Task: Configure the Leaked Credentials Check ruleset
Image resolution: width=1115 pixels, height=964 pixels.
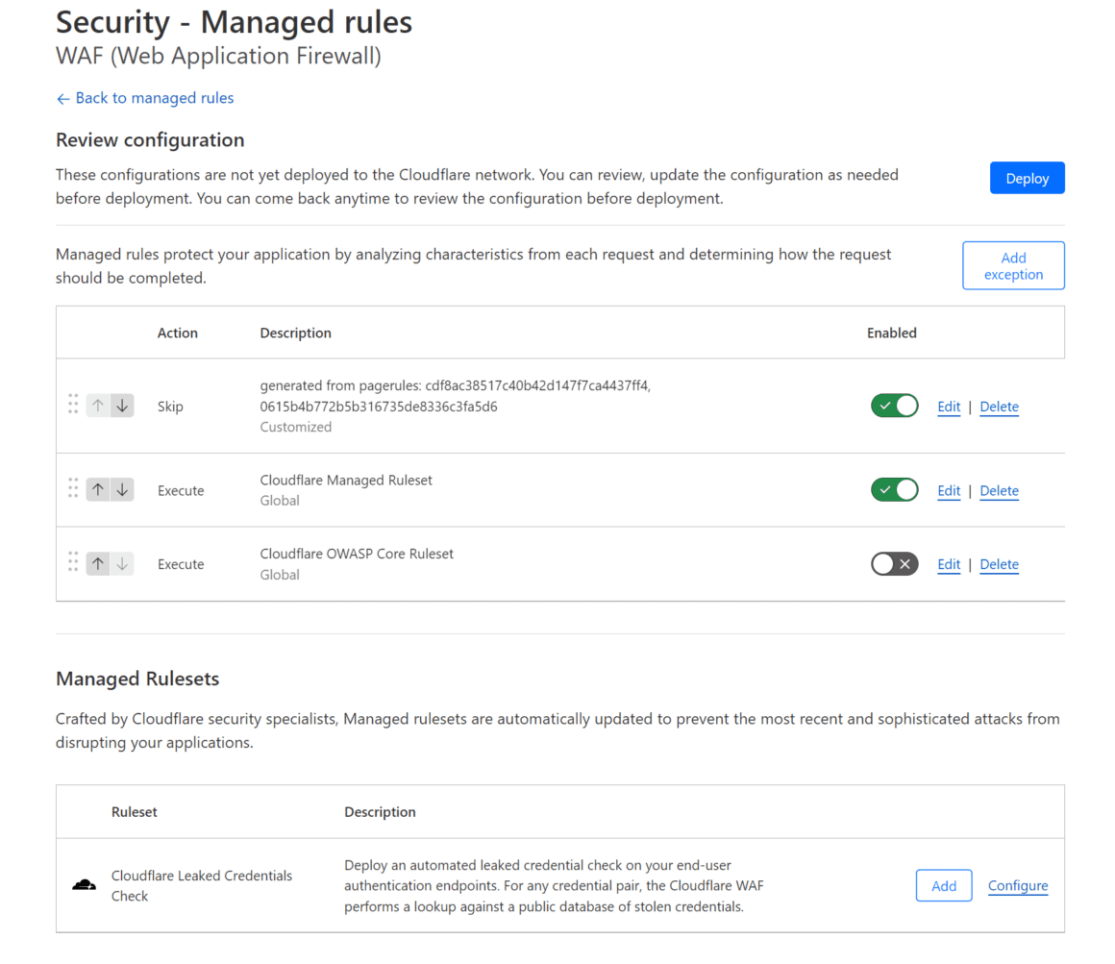Action: (x=1017, y=885)
